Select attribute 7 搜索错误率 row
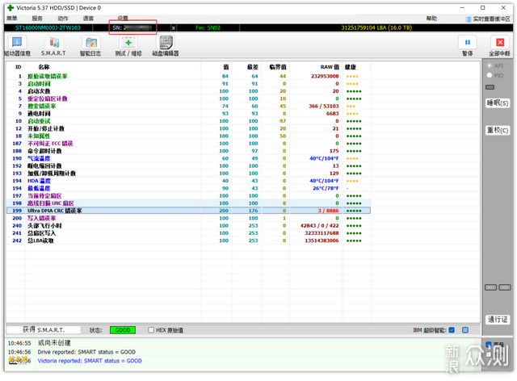Screen dimensions: 517x381 click(188, 106)
